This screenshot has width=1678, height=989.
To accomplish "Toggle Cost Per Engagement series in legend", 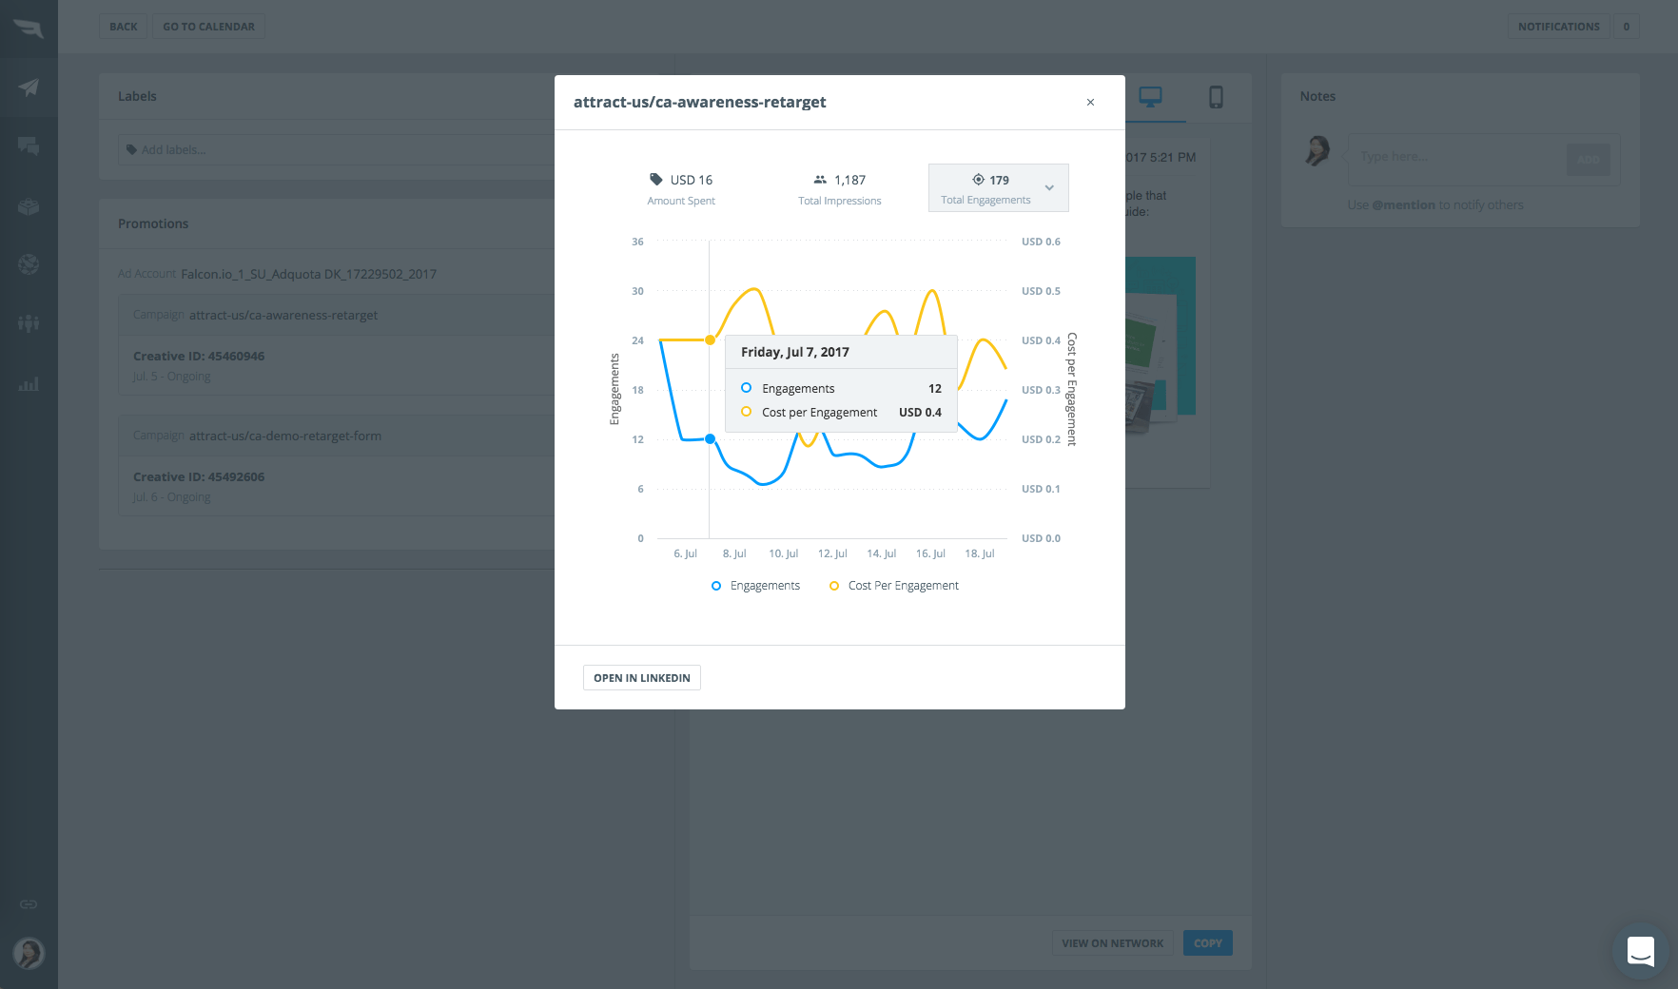I will click(894, 586).
